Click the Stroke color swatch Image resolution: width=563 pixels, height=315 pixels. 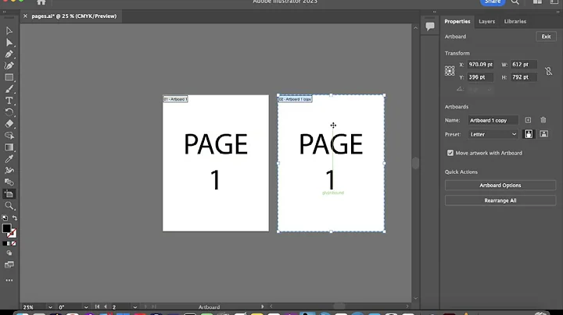12,233
